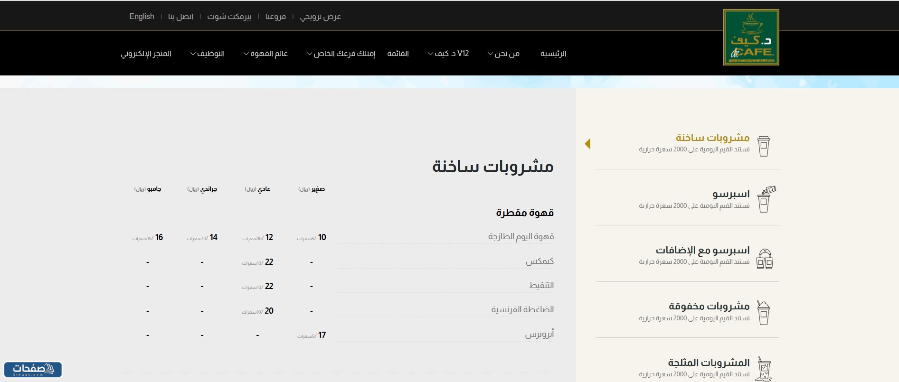This screenshot has height=382, width=899.
Task: Choose the whipped drinks cup icon
Action: pyautogui.click(x=763, y=313)
